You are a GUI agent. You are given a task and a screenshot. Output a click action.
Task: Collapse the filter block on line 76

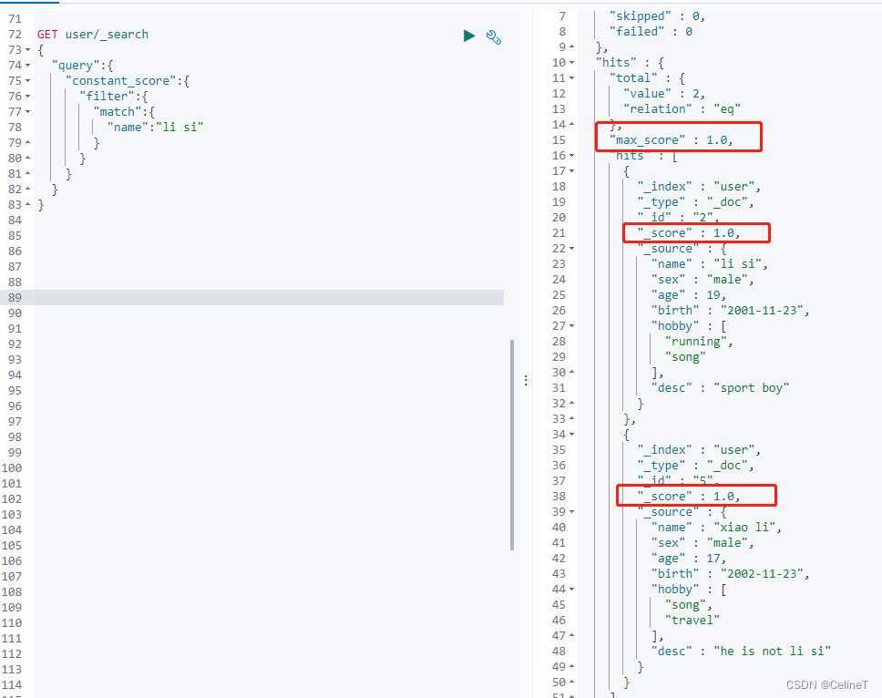(x=27, y=96)
